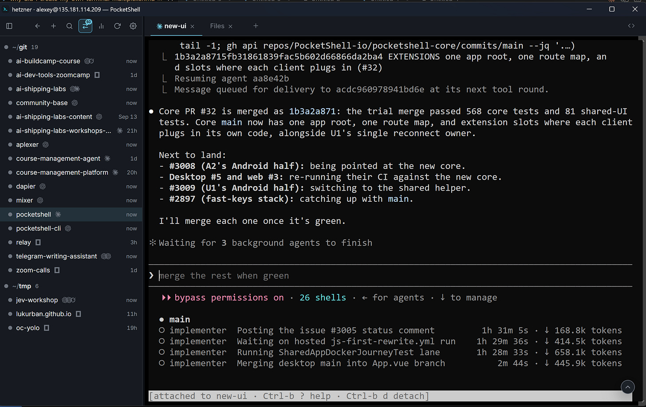Open the oc-yolo session
646x407 pixels.
point(71,328)
